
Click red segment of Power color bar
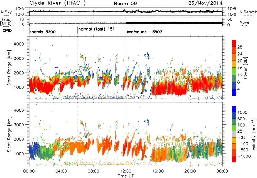coord(234,43)
